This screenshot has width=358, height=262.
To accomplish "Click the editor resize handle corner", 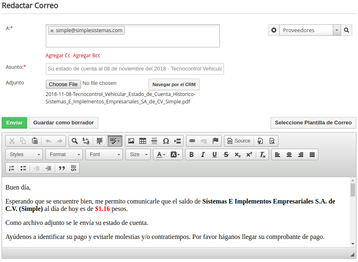I will point(353,255).
